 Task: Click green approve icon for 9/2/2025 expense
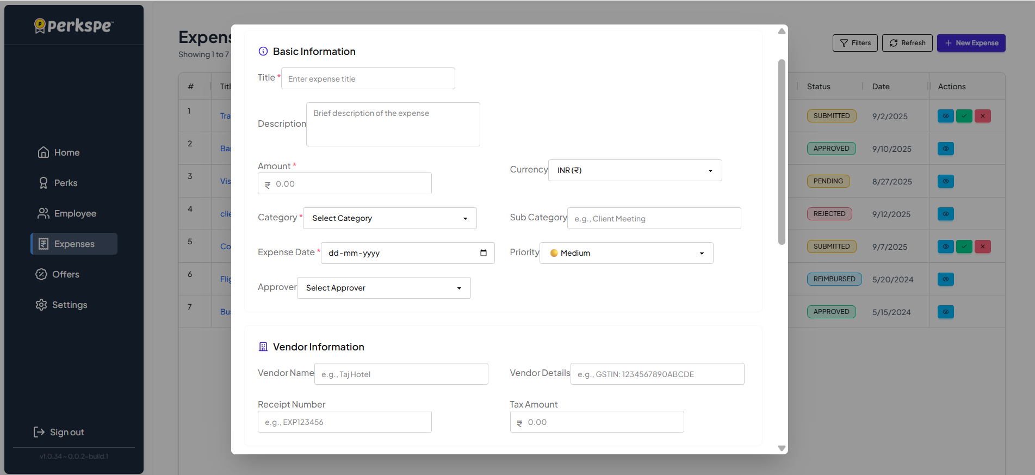tap(964, 116)
